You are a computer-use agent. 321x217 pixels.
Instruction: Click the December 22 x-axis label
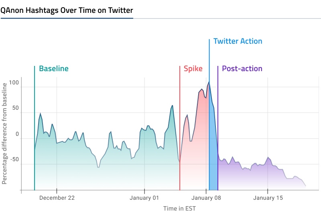pyautogui.click(x=57, y=198)
